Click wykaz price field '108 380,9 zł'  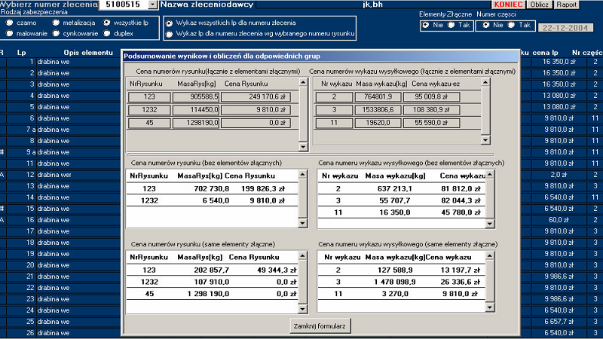[431, 110]
